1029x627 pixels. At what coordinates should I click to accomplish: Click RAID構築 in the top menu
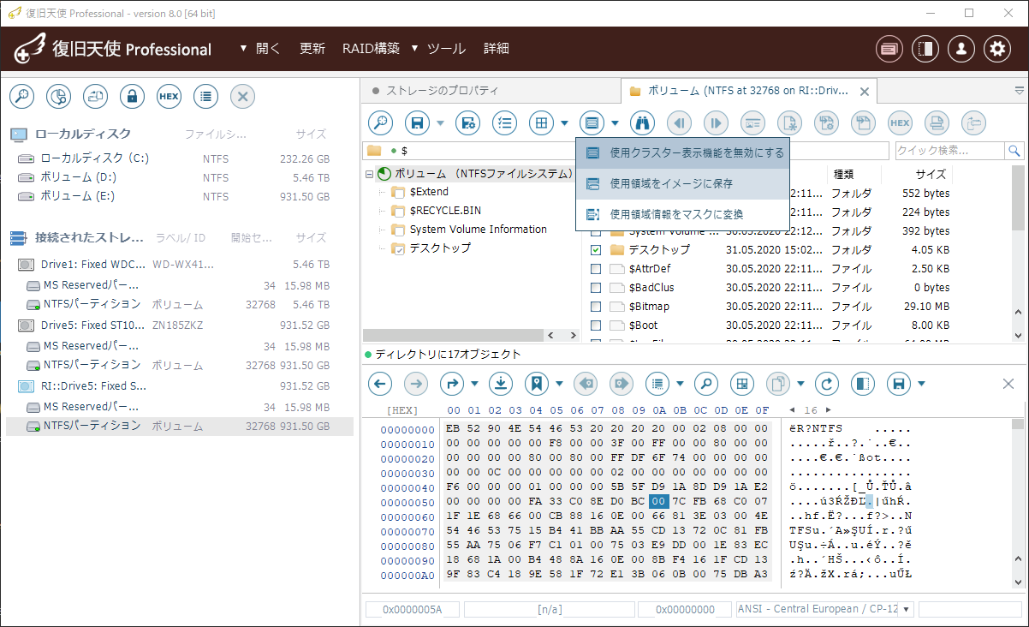coord(371,49)
